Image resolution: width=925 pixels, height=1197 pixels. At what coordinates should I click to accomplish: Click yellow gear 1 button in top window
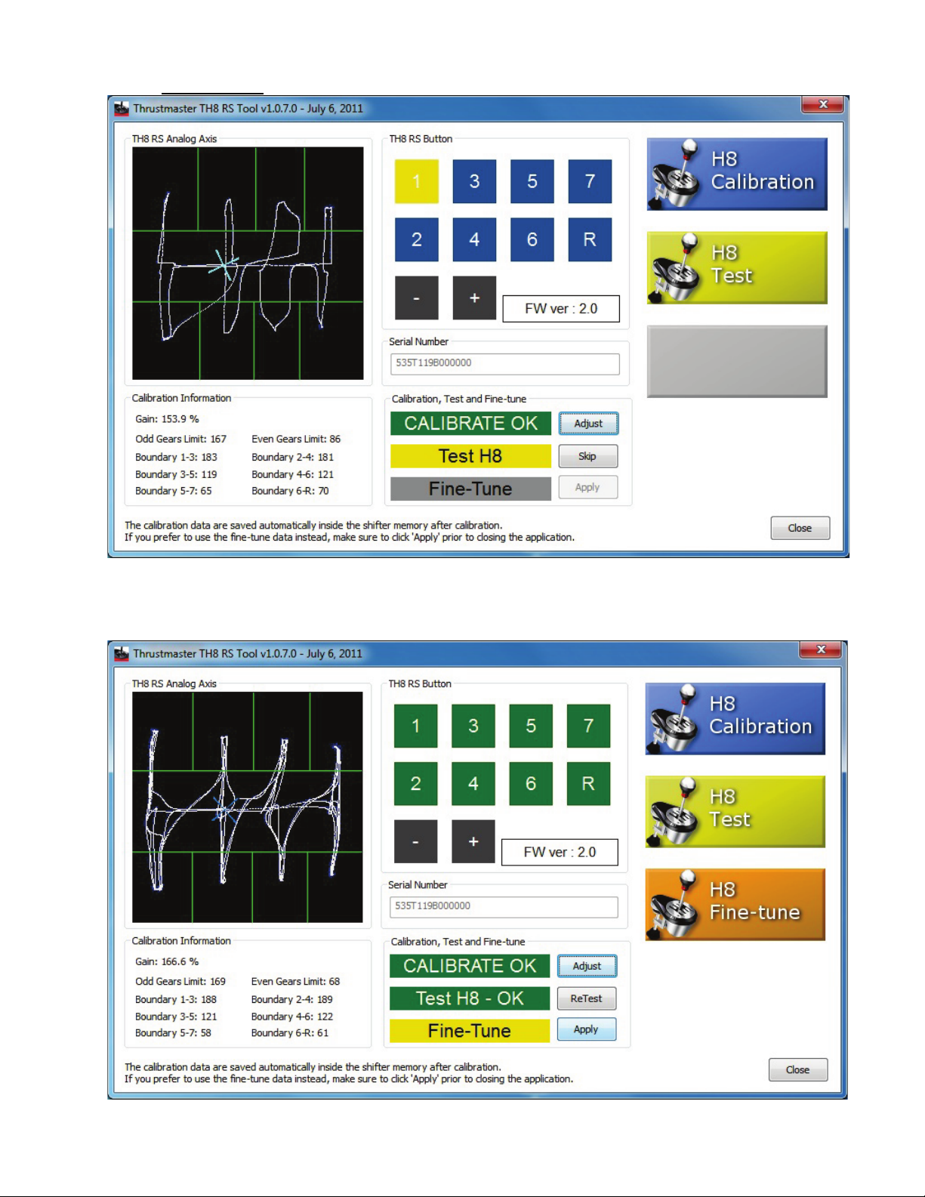(416, 181)
